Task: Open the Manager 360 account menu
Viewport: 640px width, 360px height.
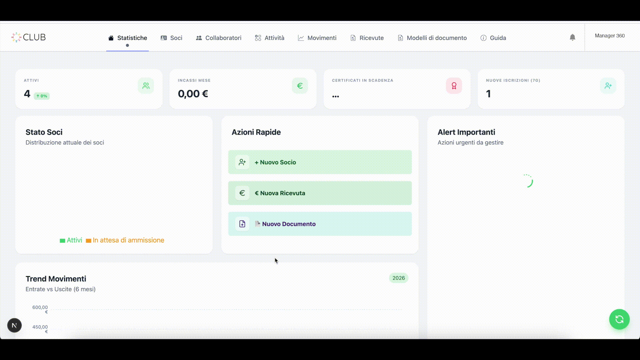Action: tap(609, 36)
